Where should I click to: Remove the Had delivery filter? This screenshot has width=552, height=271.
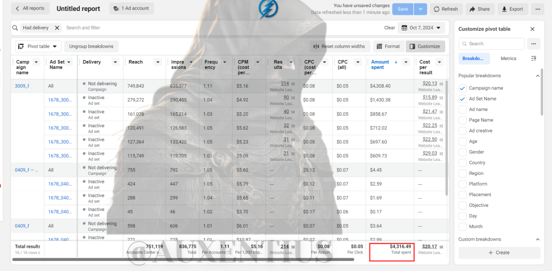click(x=57, y=28)
